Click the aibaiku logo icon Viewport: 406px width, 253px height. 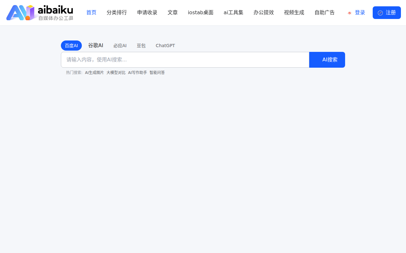[x=20, y=13]
